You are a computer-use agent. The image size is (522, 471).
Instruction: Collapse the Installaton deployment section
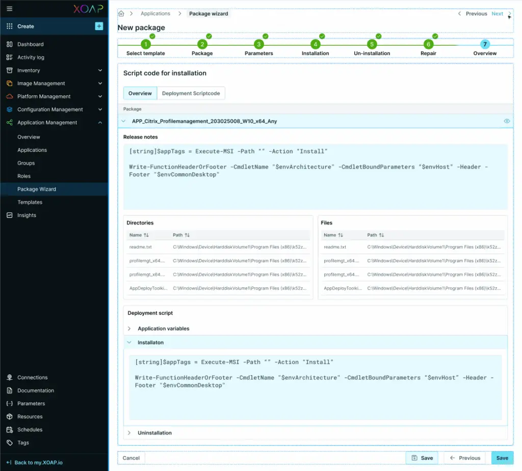tap(129, 342)
